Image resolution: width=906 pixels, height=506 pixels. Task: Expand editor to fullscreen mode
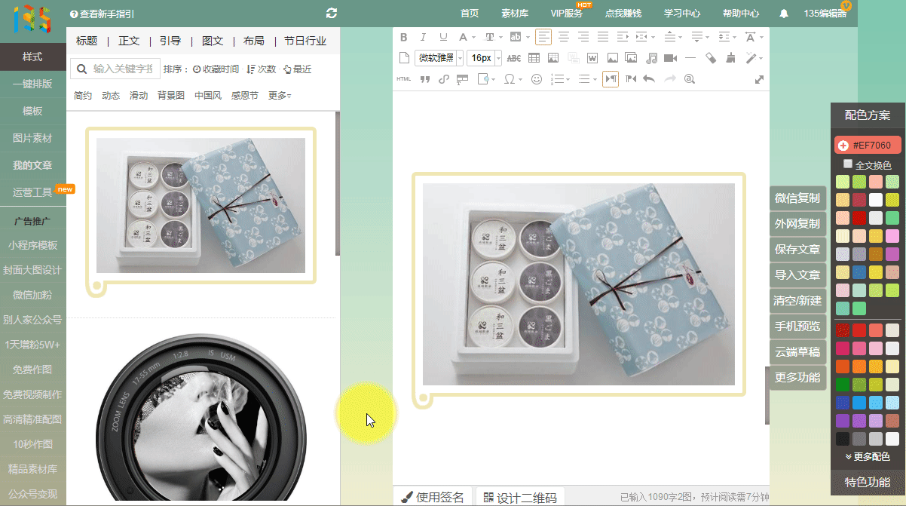pos(759,79)
